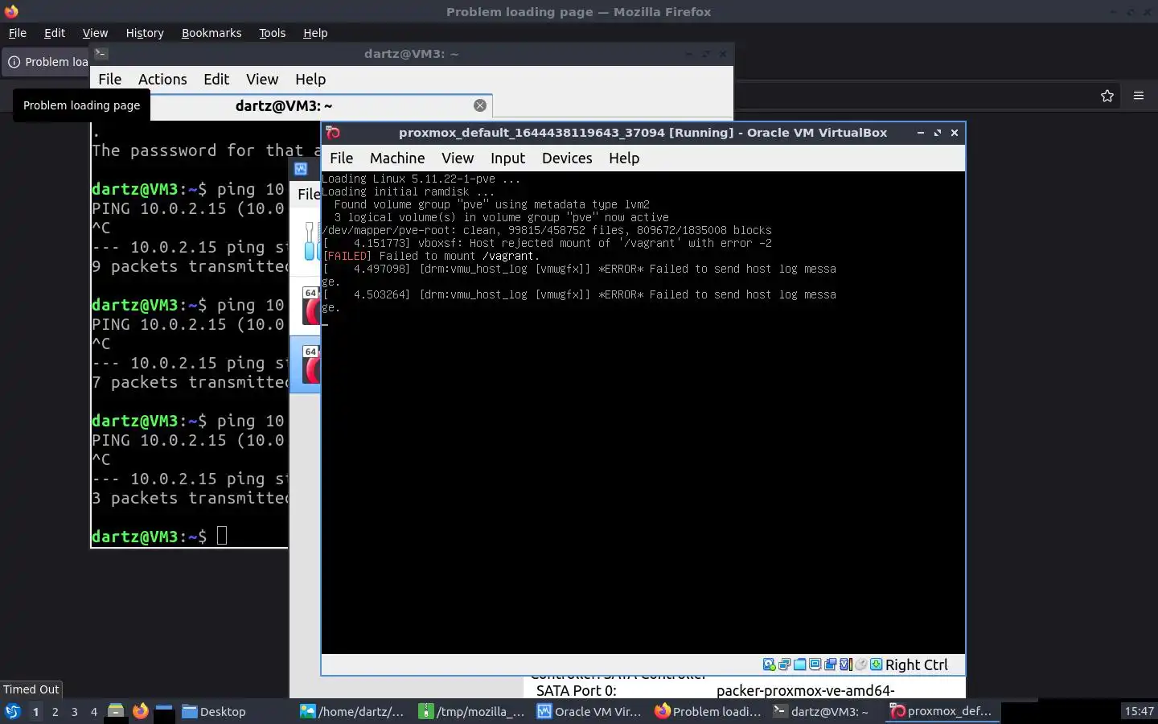This screenshot has height=724, width=1158.
Task: Open the Firefox hamburger application menu
Action: pyautogui.click(x=1139, y=96)
